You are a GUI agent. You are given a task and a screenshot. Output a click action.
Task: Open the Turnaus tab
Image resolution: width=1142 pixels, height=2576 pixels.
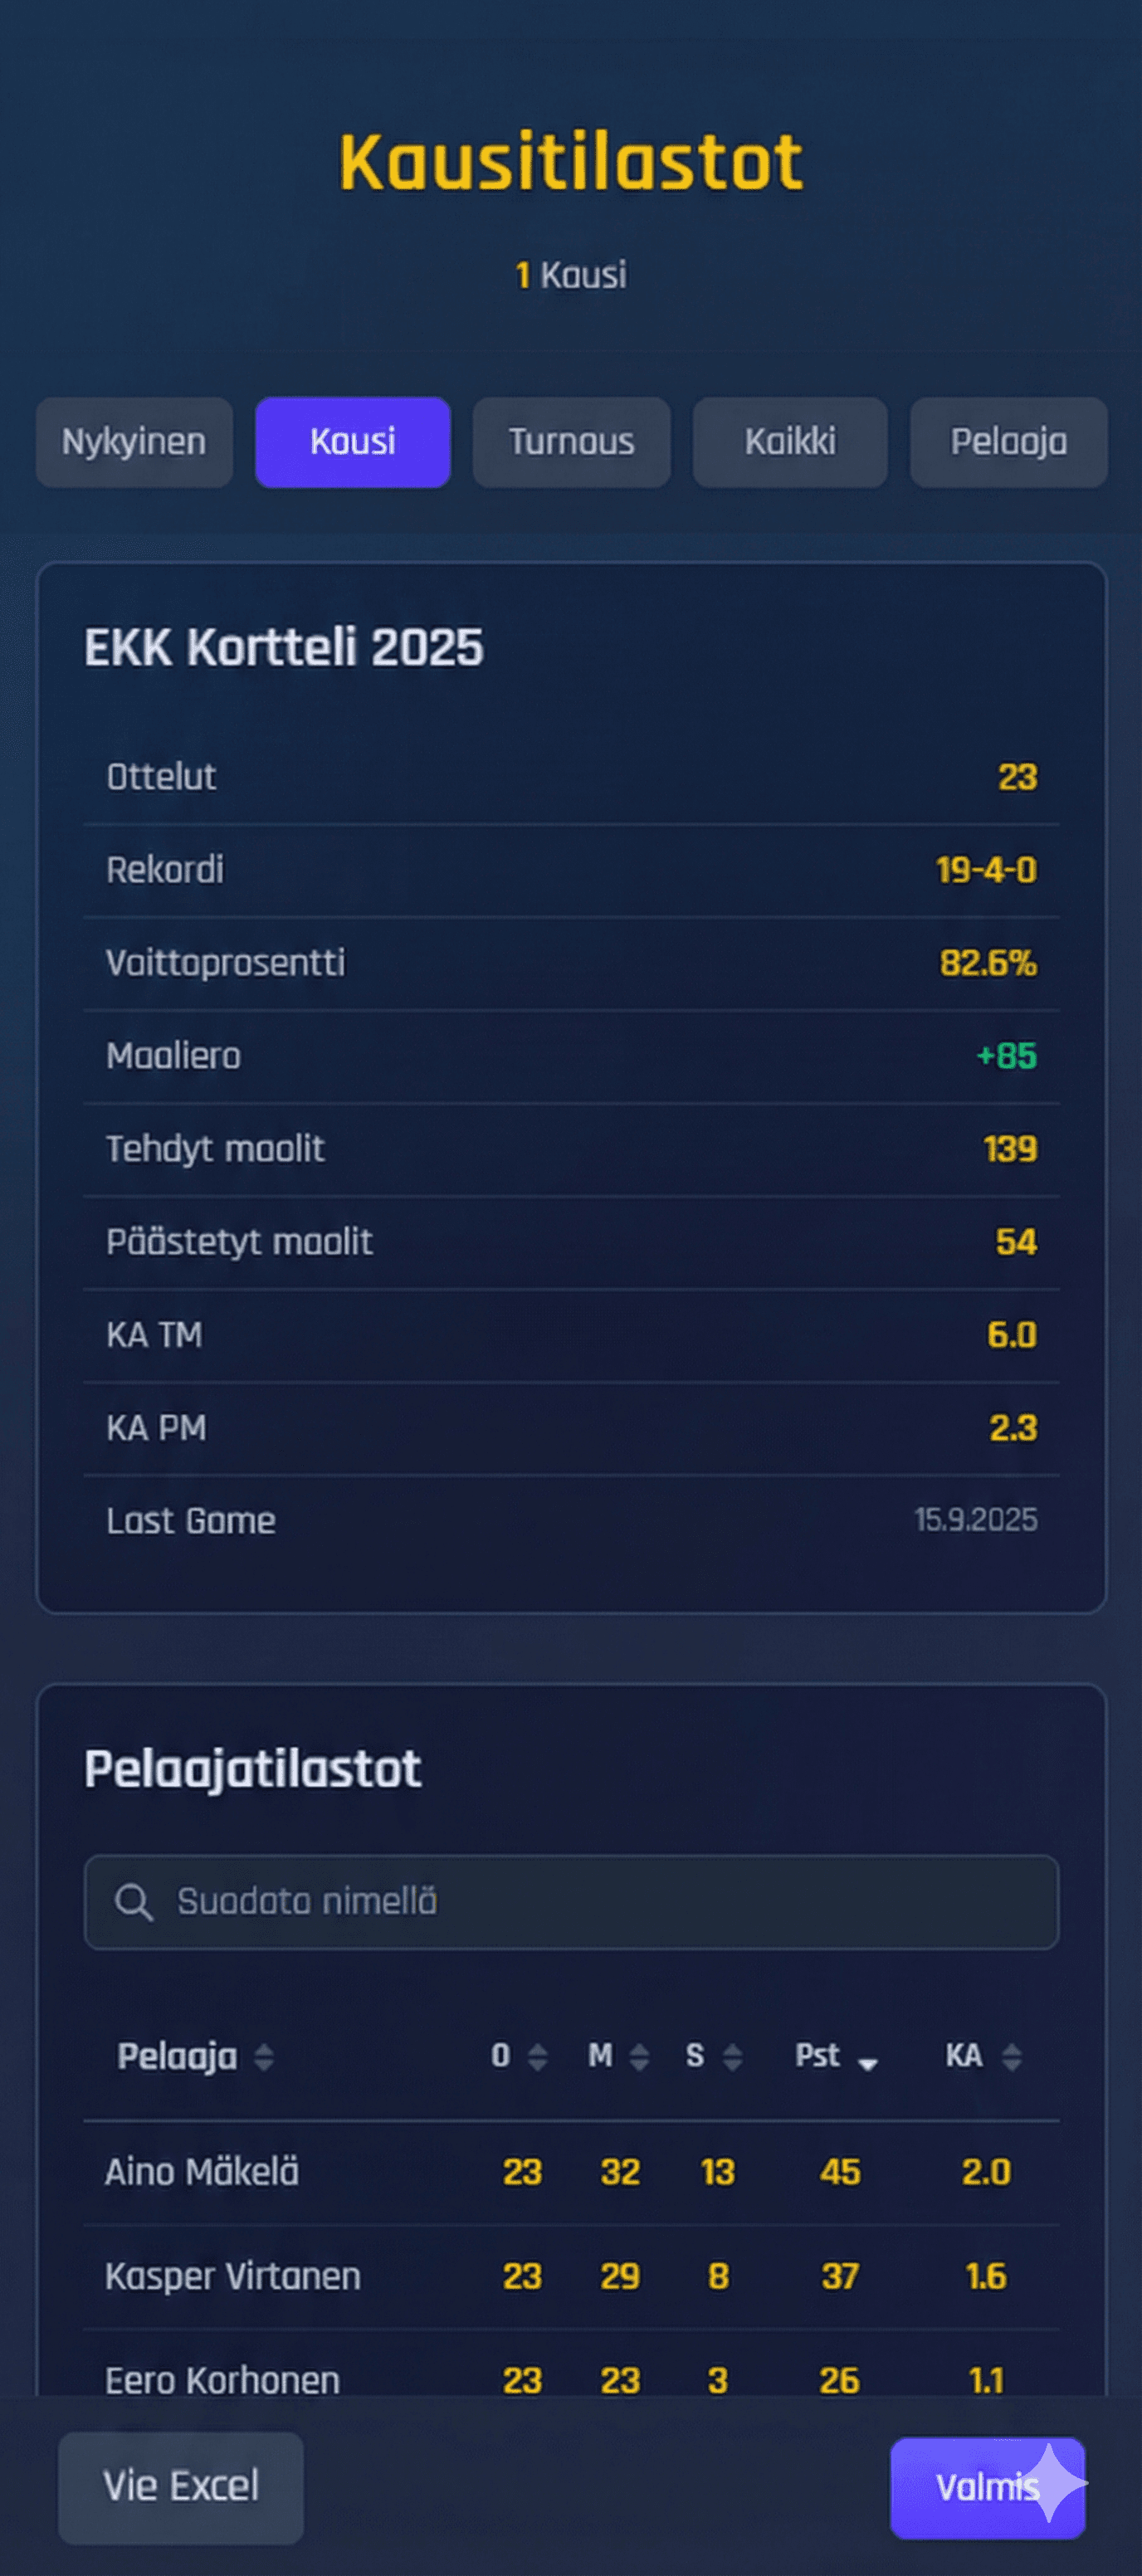[571, 442]
